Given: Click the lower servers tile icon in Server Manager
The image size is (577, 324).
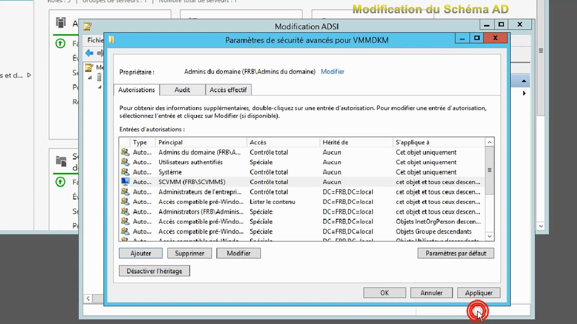Looking at the screenshot, I should (61, 161).
